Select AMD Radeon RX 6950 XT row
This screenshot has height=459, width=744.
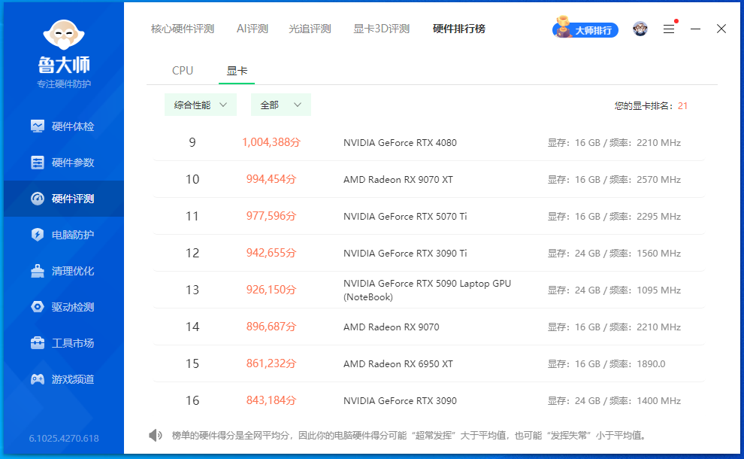429,363
